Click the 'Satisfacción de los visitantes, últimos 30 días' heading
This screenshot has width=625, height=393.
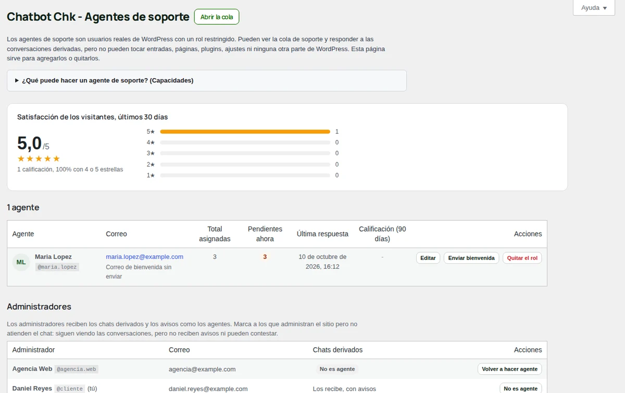click(93, 117)
